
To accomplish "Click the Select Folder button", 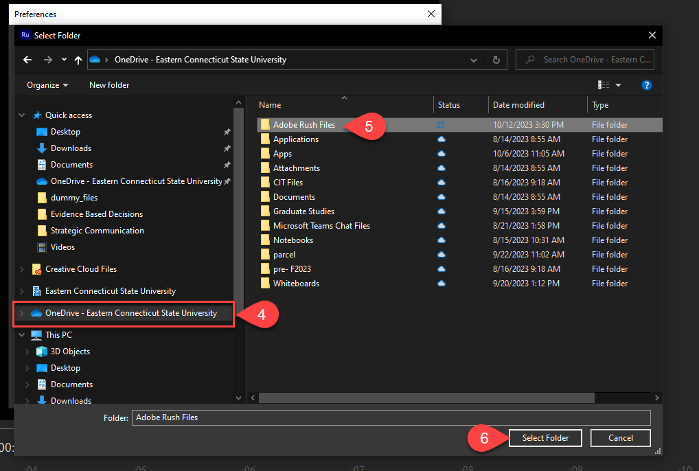I will coord(545,438).
